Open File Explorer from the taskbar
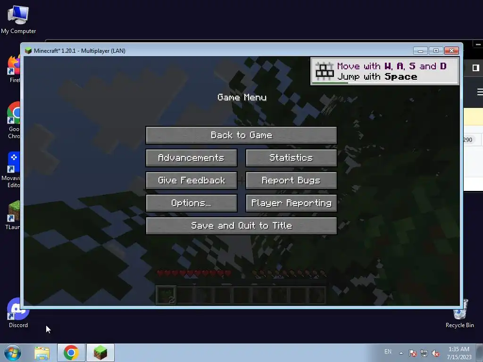Screen dimensions: 483x362 [x=42, y=353]
